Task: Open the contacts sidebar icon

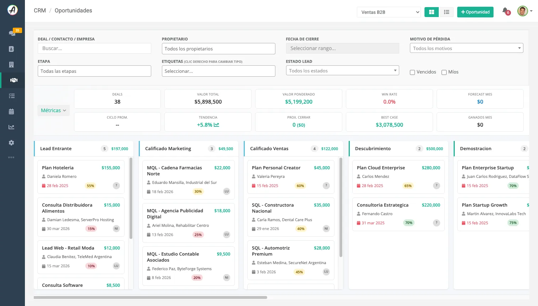Action: click(x=11, y=49)
